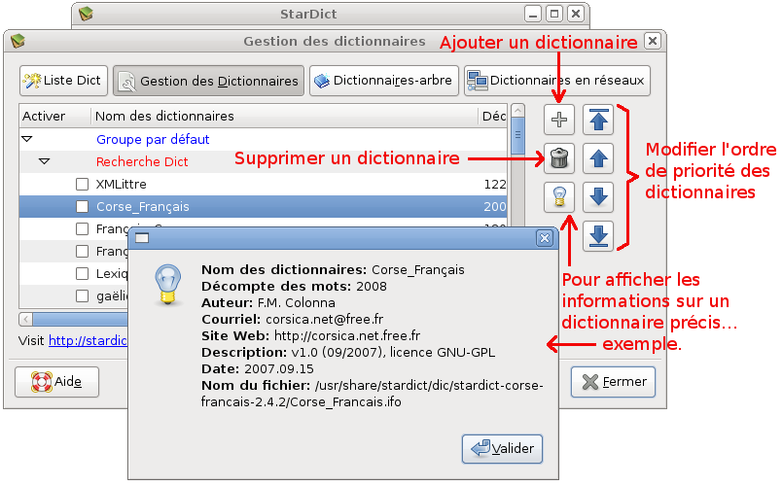Click the StarDict book icon in title bar

[86, 14]
